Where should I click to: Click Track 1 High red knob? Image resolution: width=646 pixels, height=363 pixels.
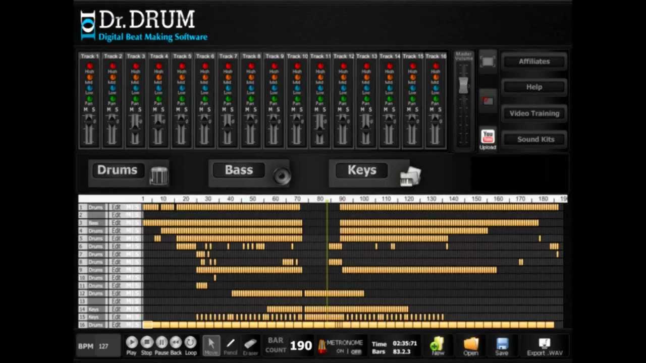pos(90,66)
